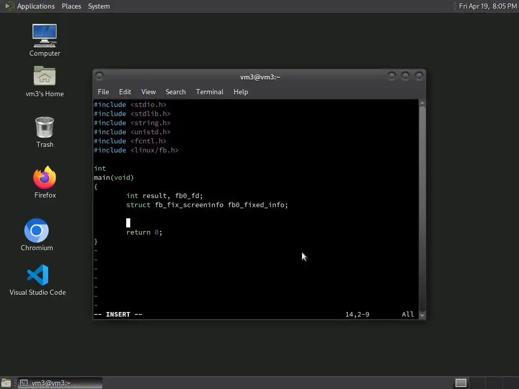Click the terminal window menu button at title bar left
Viewport: 519px width, 389px height.
click(99, 76)
